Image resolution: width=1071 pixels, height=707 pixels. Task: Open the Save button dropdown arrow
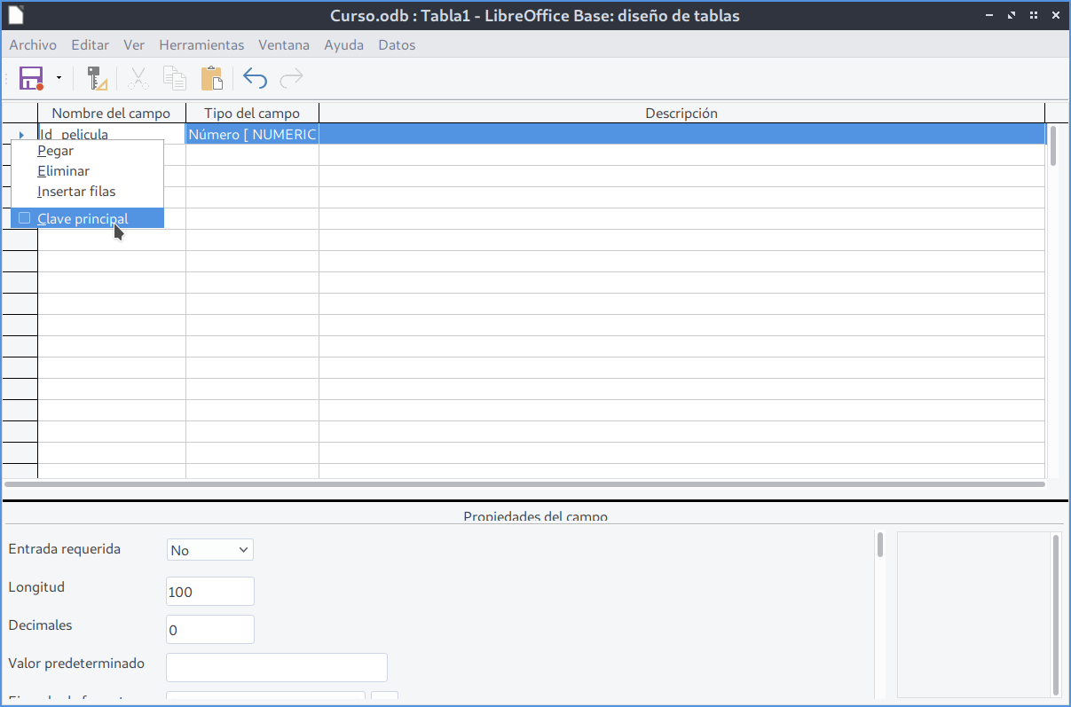pyautogui.click(x=59, y=78)
